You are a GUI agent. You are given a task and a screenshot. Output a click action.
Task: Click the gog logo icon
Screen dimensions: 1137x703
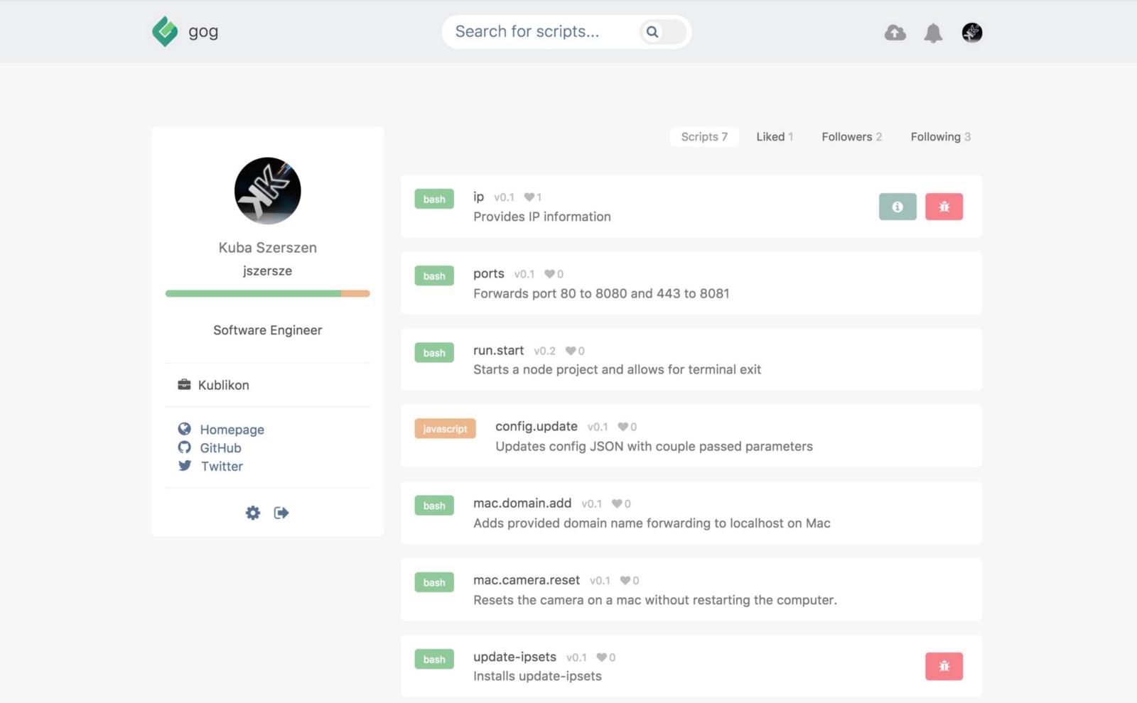(165, 32)
